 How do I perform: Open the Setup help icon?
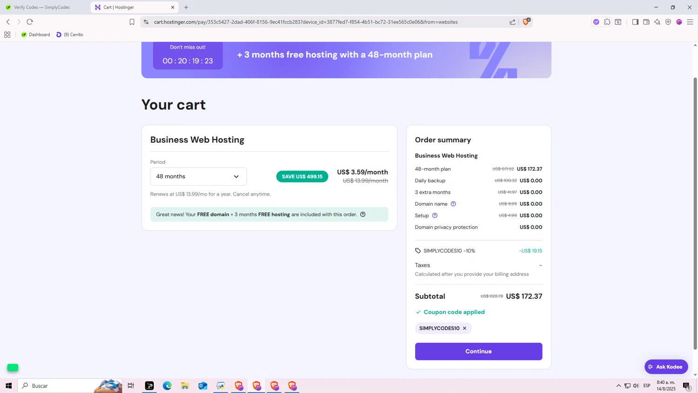click(435, 216)
